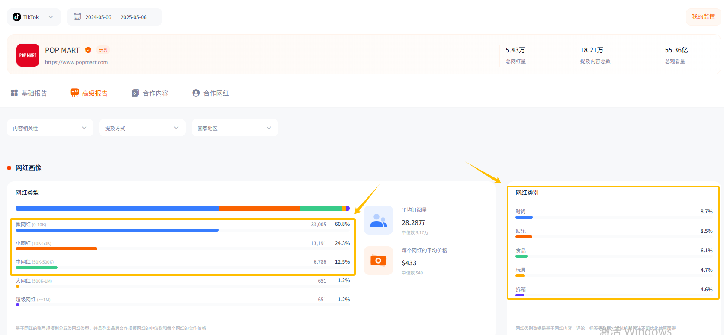The image size is (724, 335).
Task: Click the calendar icon beside date range
Action: pos(77,16)
